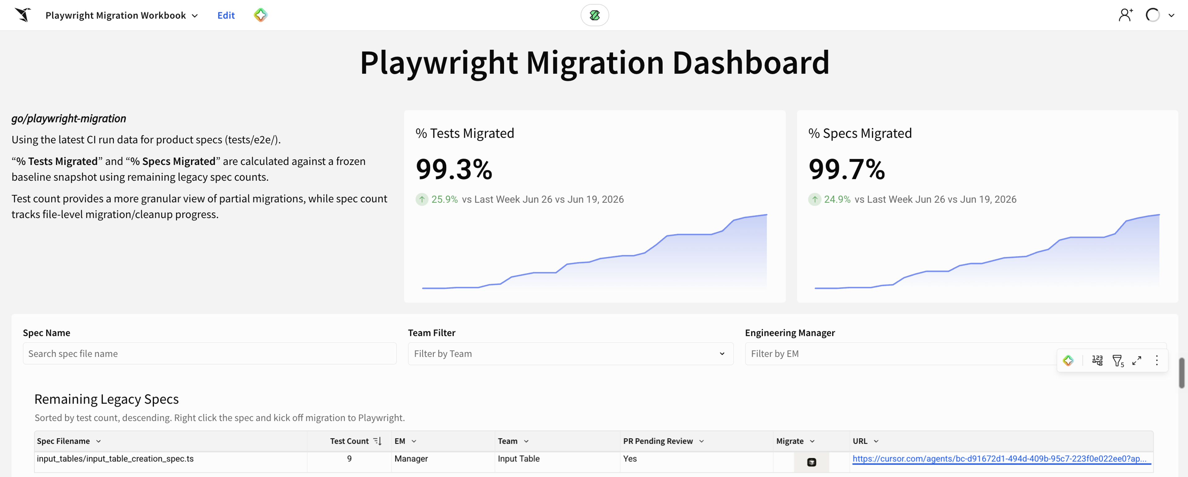
Task: Click the % Tests Migrated trend chart
Action: click(594, 251)
